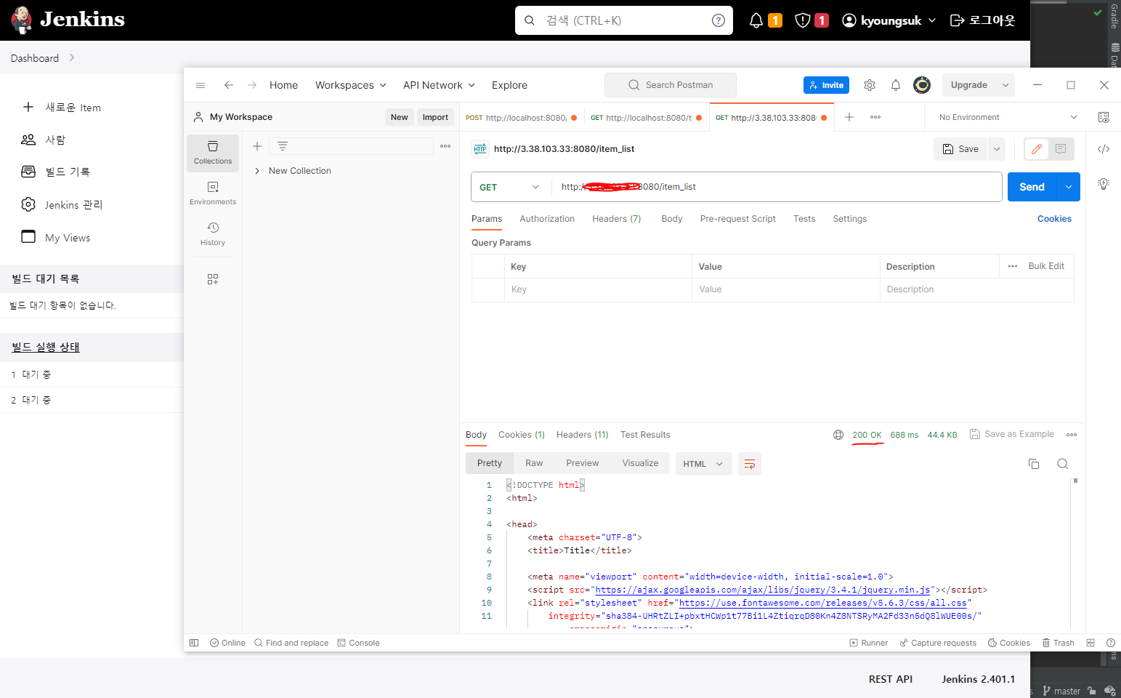Go back with Postman left arrow
The image size is (1121, 698).
pos(229,85)
